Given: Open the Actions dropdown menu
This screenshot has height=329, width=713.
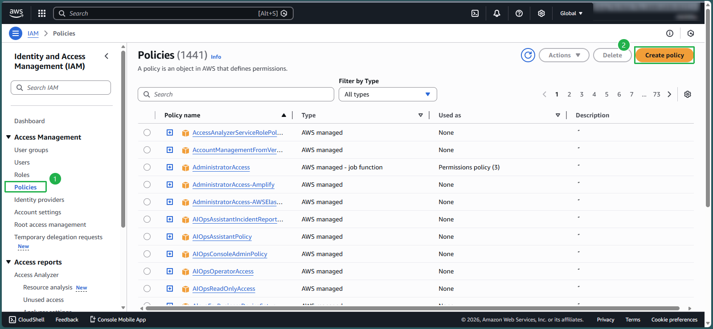Looking at the screenshot, I should click(564, 55).
